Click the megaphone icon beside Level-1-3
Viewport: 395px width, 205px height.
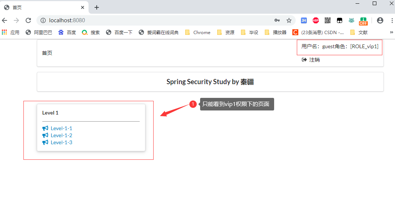[45, 142]
